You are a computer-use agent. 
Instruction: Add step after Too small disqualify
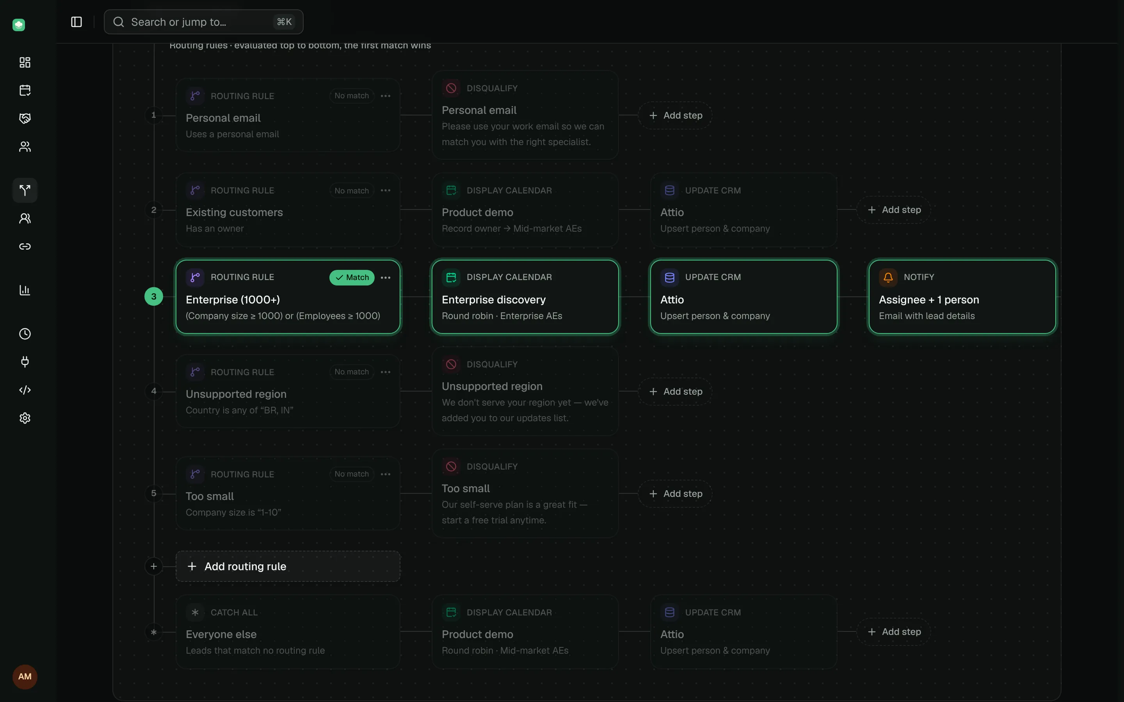(x=675, y=493)
